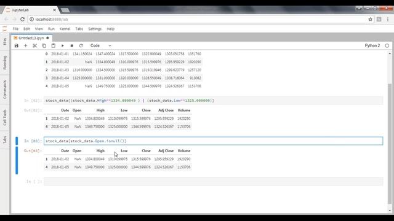Switch to the Untitled13.ipynb notebook tab
The height and width of the screenshot is (221, 394).
point(31,38)
